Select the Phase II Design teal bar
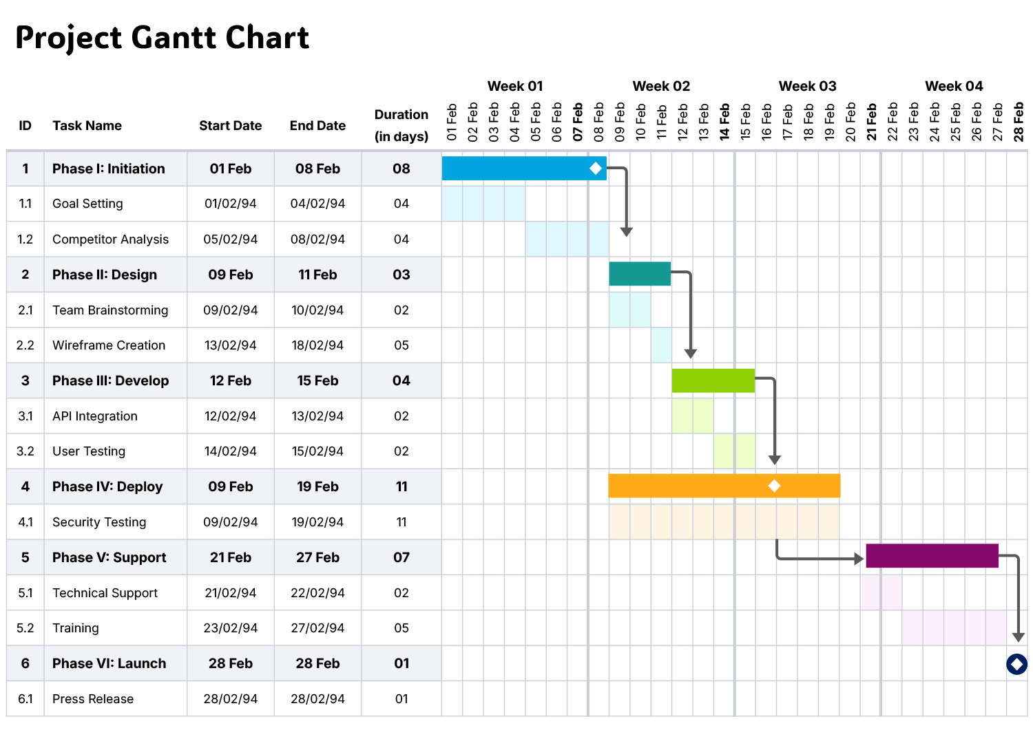The image size is (1033, 730). tap(639, 273)
